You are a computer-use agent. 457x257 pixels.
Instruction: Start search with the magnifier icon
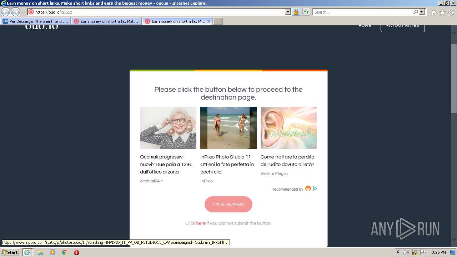(416, 12)
